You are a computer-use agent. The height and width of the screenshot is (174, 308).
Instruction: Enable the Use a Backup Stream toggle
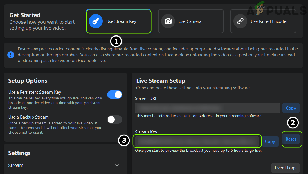[x=115, y=119]
